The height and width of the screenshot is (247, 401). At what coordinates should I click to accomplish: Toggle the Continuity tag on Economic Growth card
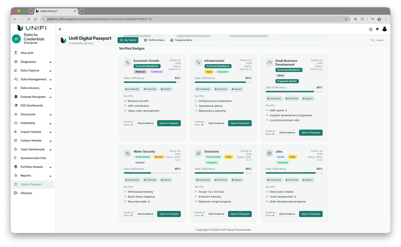[x=132, y=89]
